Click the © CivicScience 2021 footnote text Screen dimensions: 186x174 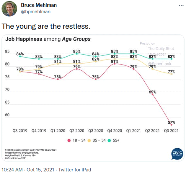coord(15,158)
